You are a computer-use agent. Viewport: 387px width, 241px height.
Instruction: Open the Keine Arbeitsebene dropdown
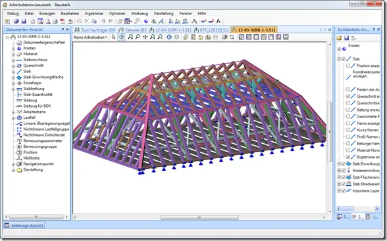point(91,37)
